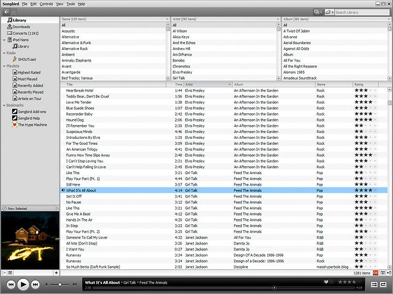This screenshot has width=393, height=294.
Task: Open the Controls menu
Action: click(x=46, y=4)
